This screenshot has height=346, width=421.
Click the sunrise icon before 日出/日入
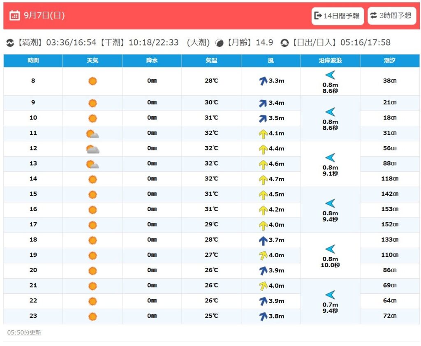point(285,43)
